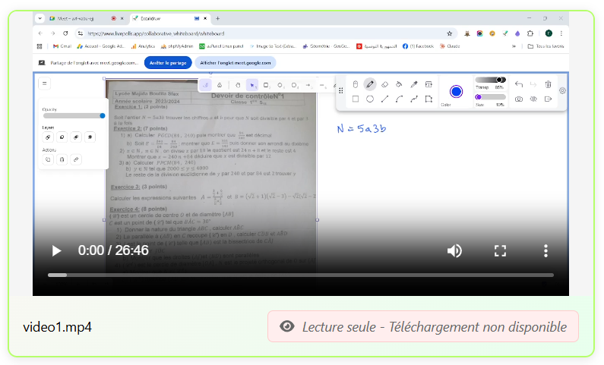
Task: Open the whiteboard settings gear
Action: point(562,90)
